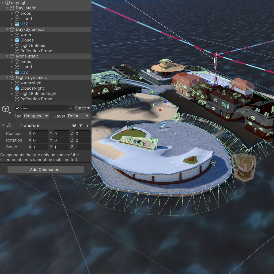Click the Position X input field
Screen dimensions: 274x274
40,134
